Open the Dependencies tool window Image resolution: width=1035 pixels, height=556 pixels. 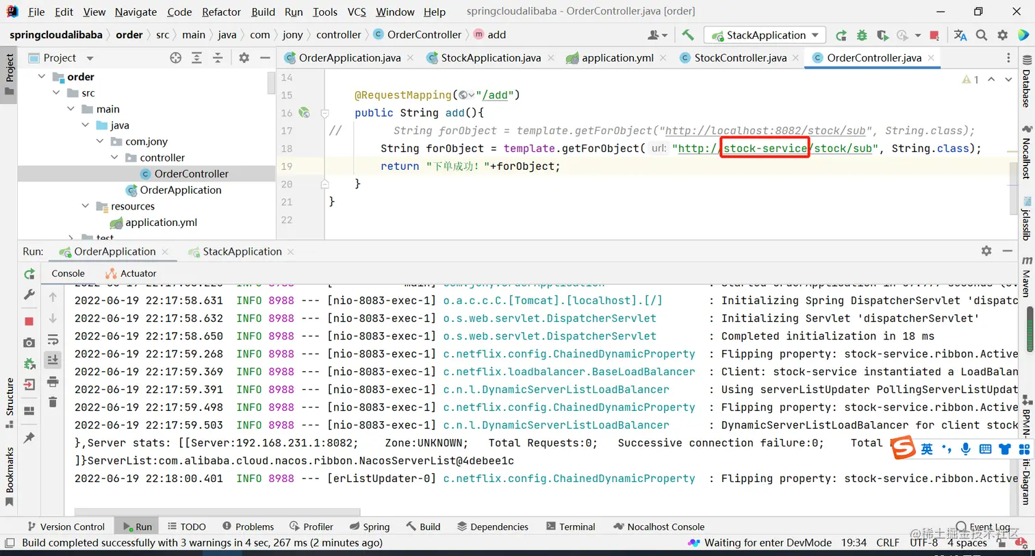click(x=492, y=527)
